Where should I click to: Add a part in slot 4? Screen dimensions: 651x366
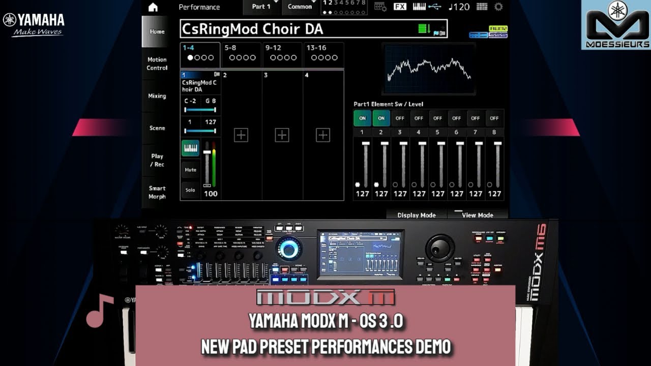(323, 135)
